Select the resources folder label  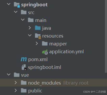click(53, 36)
